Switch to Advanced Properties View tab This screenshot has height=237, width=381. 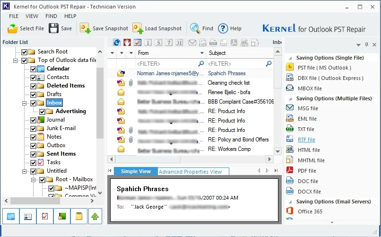click(190, 172)
